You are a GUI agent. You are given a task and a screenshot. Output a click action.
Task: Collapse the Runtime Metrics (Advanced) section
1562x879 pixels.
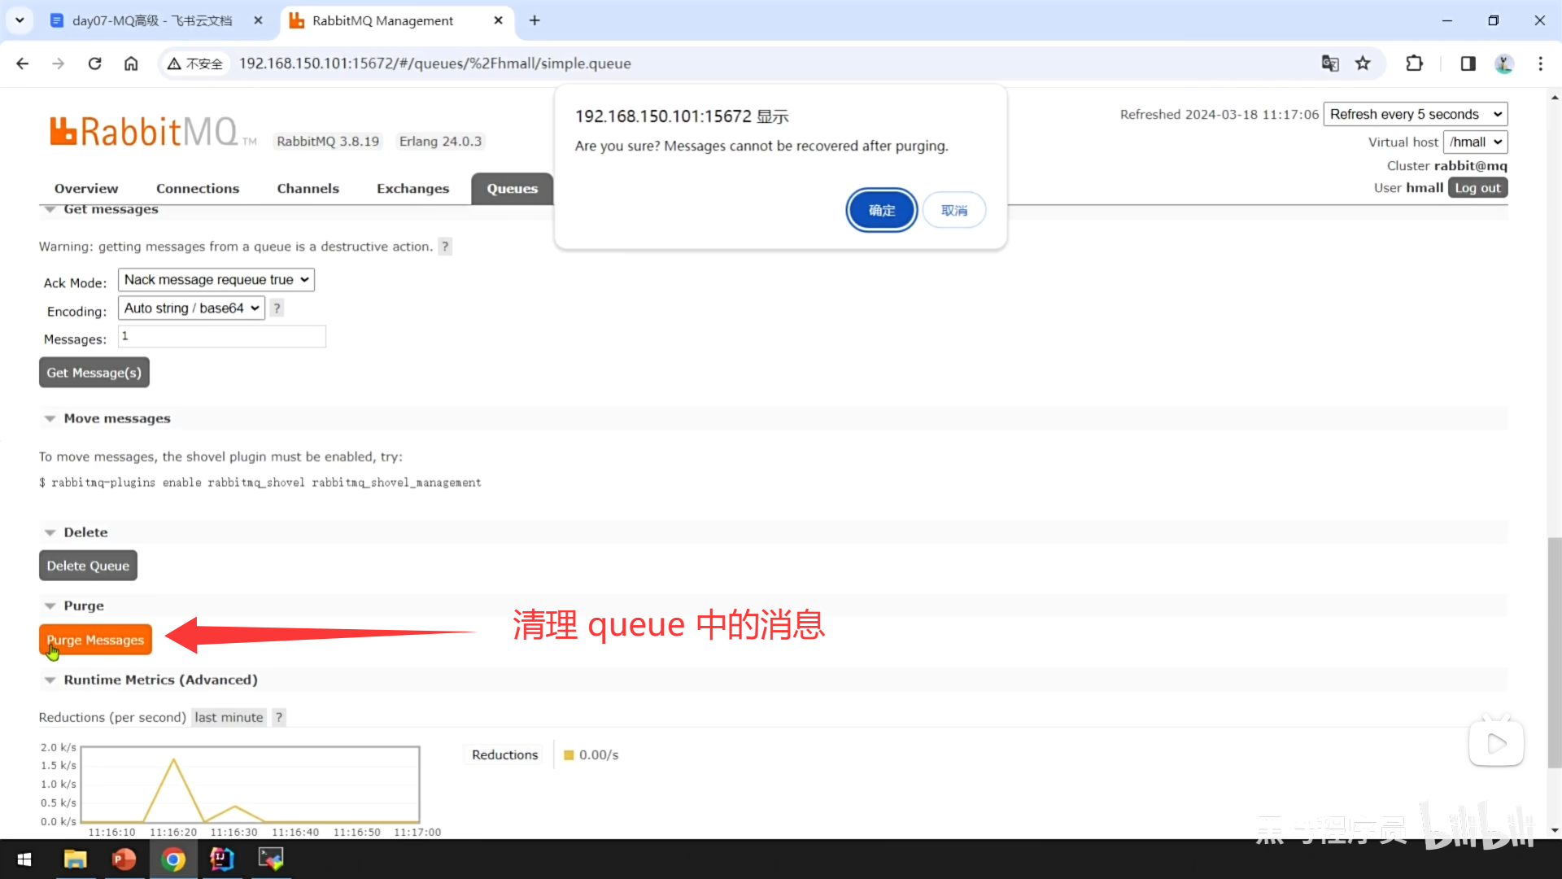(x=159, y=680)
